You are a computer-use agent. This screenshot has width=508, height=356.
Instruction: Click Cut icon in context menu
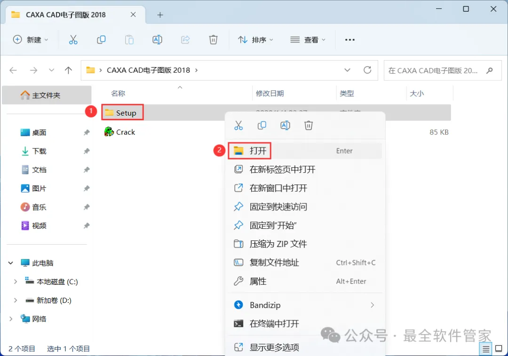point(238,125)
